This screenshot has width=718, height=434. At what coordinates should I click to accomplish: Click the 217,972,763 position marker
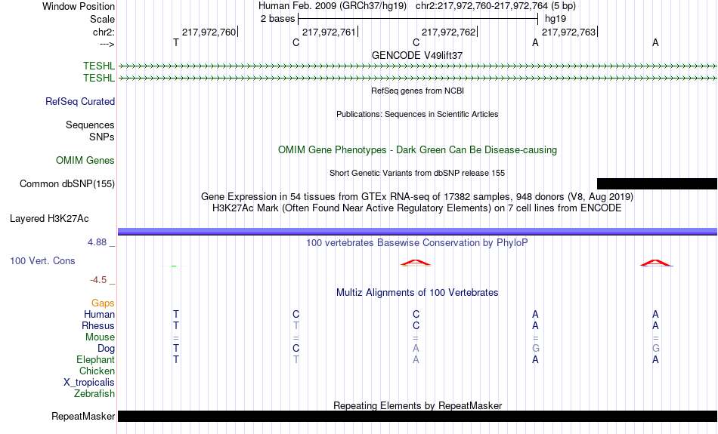click(x=568, y=32)
